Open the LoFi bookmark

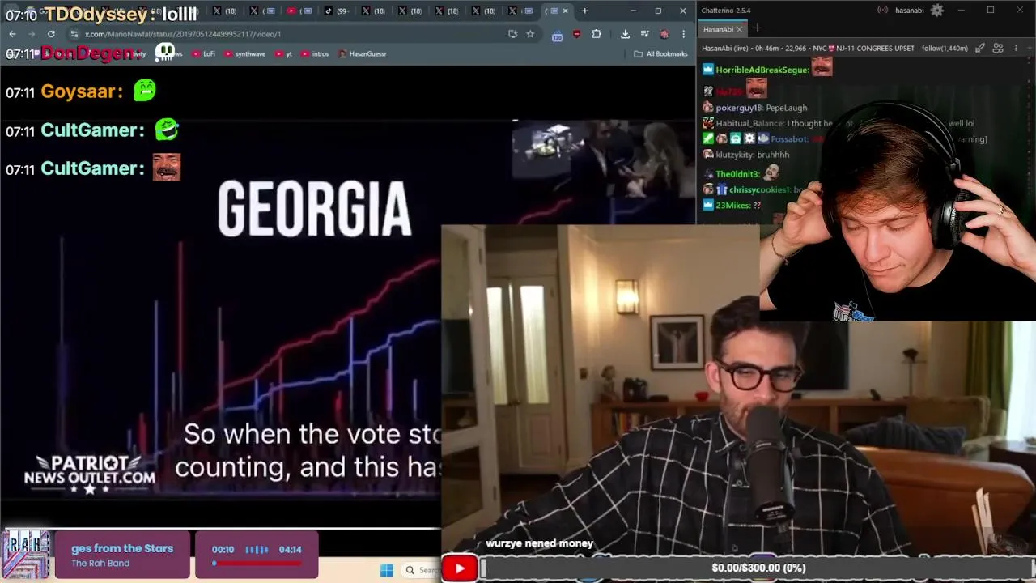click(x=203, y=53)
